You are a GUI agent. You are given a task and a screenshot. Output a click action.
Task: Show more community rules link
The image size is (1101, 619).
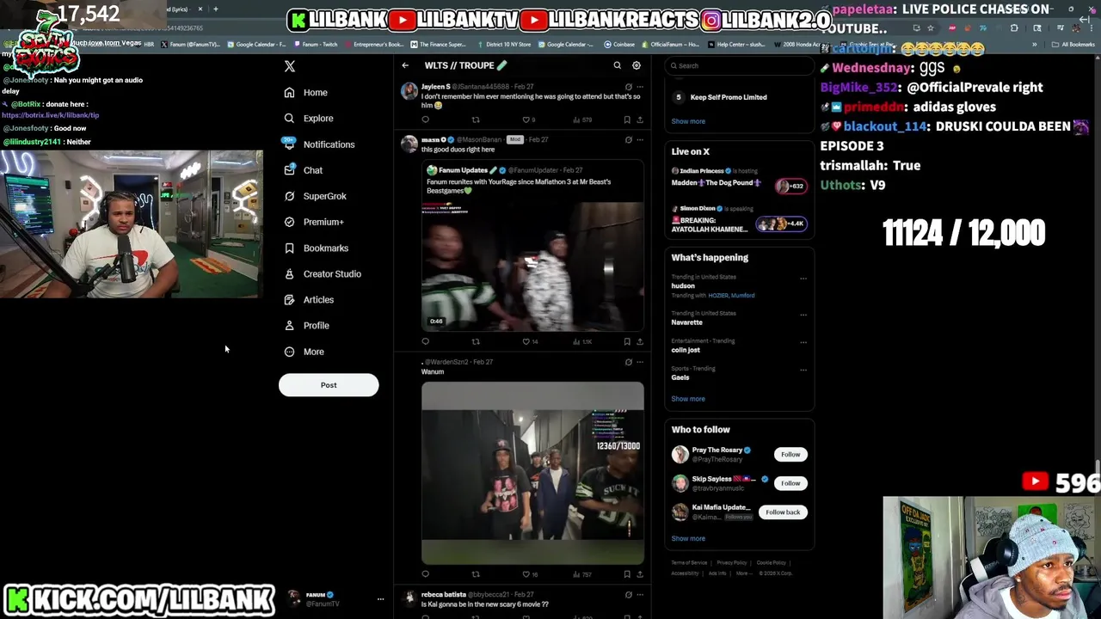click(x=688, y=121)
